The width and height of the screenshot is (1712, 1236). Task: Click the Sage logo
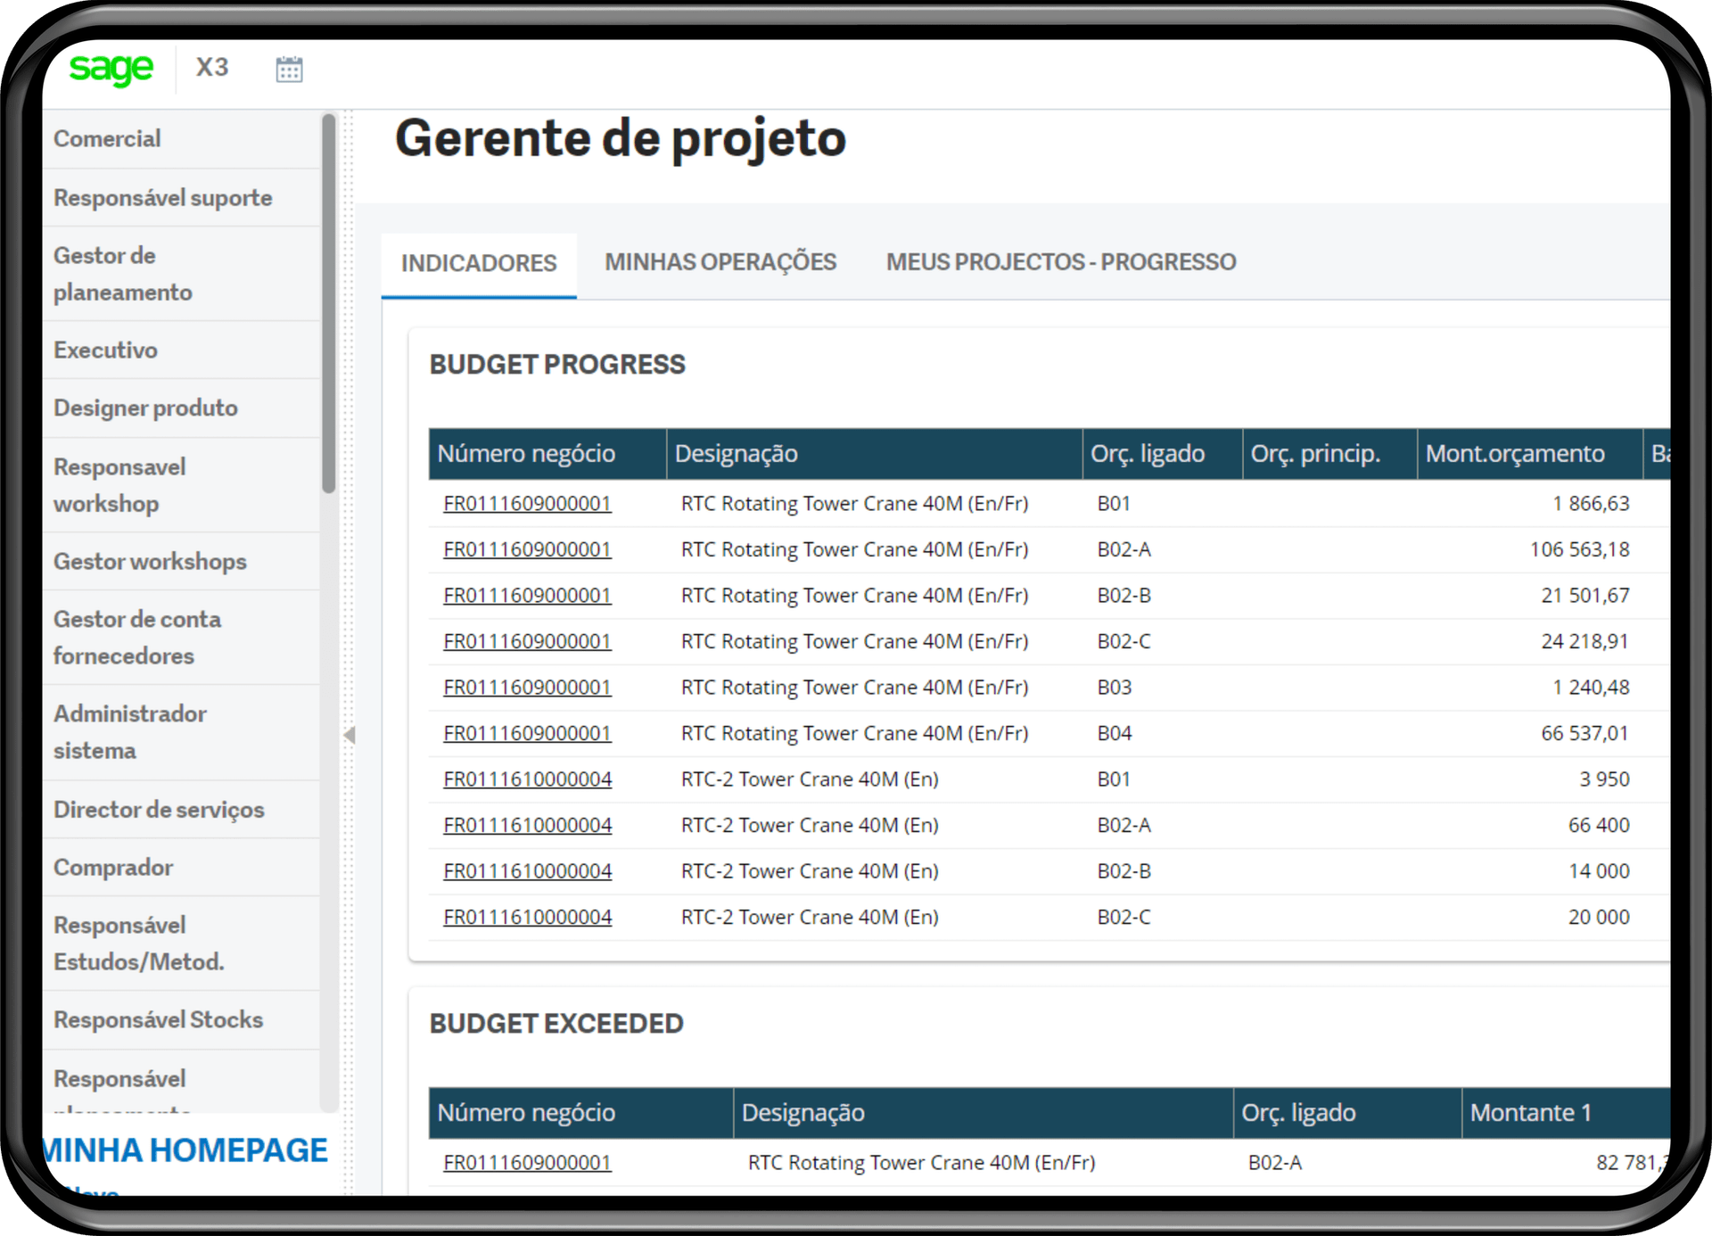coord(111,69)
